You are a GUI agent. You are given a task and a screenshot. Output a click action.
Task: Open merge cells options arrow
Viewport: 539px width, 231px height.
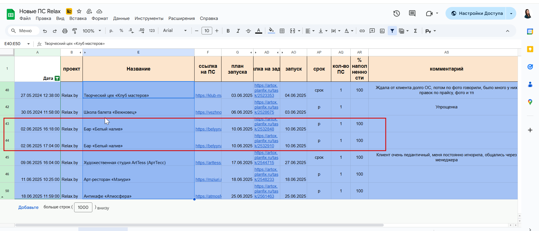(x=299, y=31)
